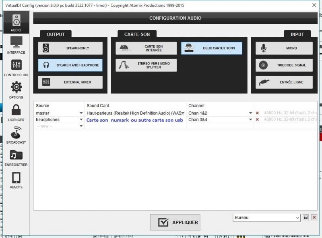Open the Enregistrer recording section

pyautogui.click(x=16, y=157)
